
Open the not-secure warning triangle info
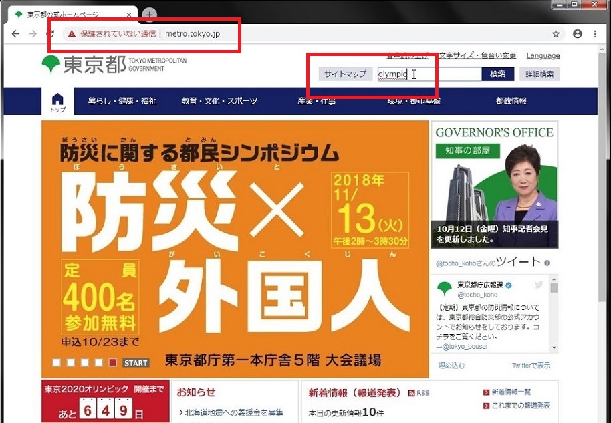[x=72, y=34]
